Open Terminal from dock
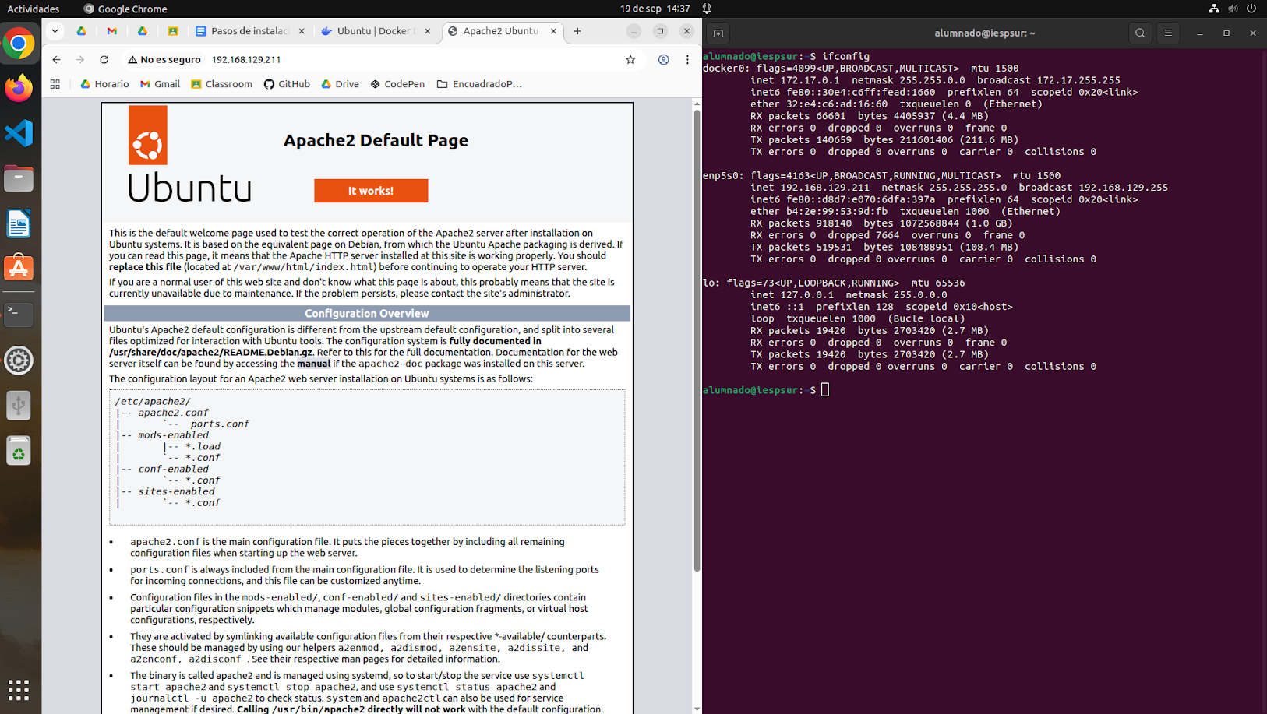 click(x=19, y=315)
